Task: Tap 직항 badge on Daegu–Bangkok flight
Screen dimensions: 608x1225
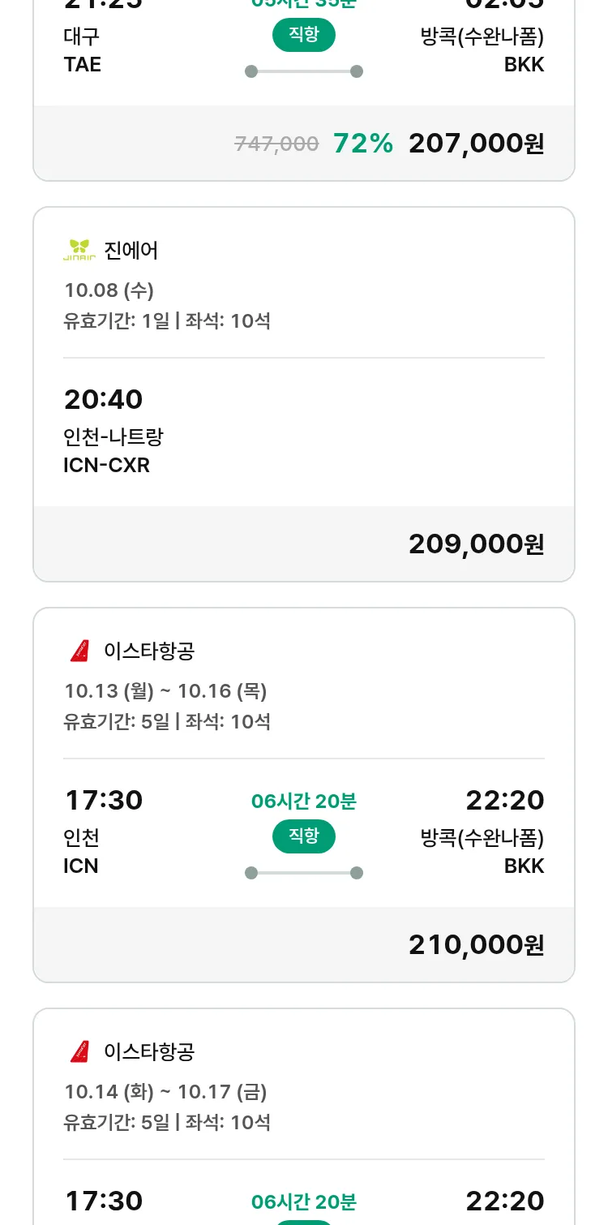Action: [304, 35]
